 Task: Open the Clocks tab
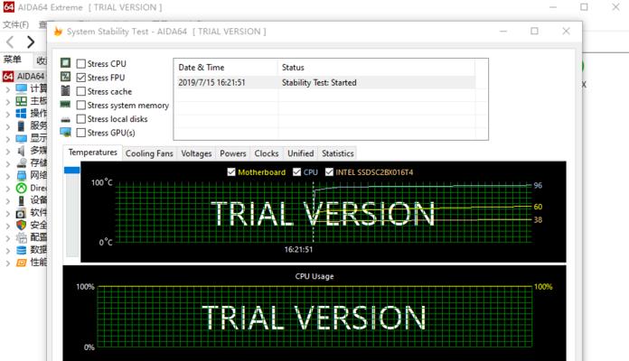pyautogui.click(x=267, y=153)
